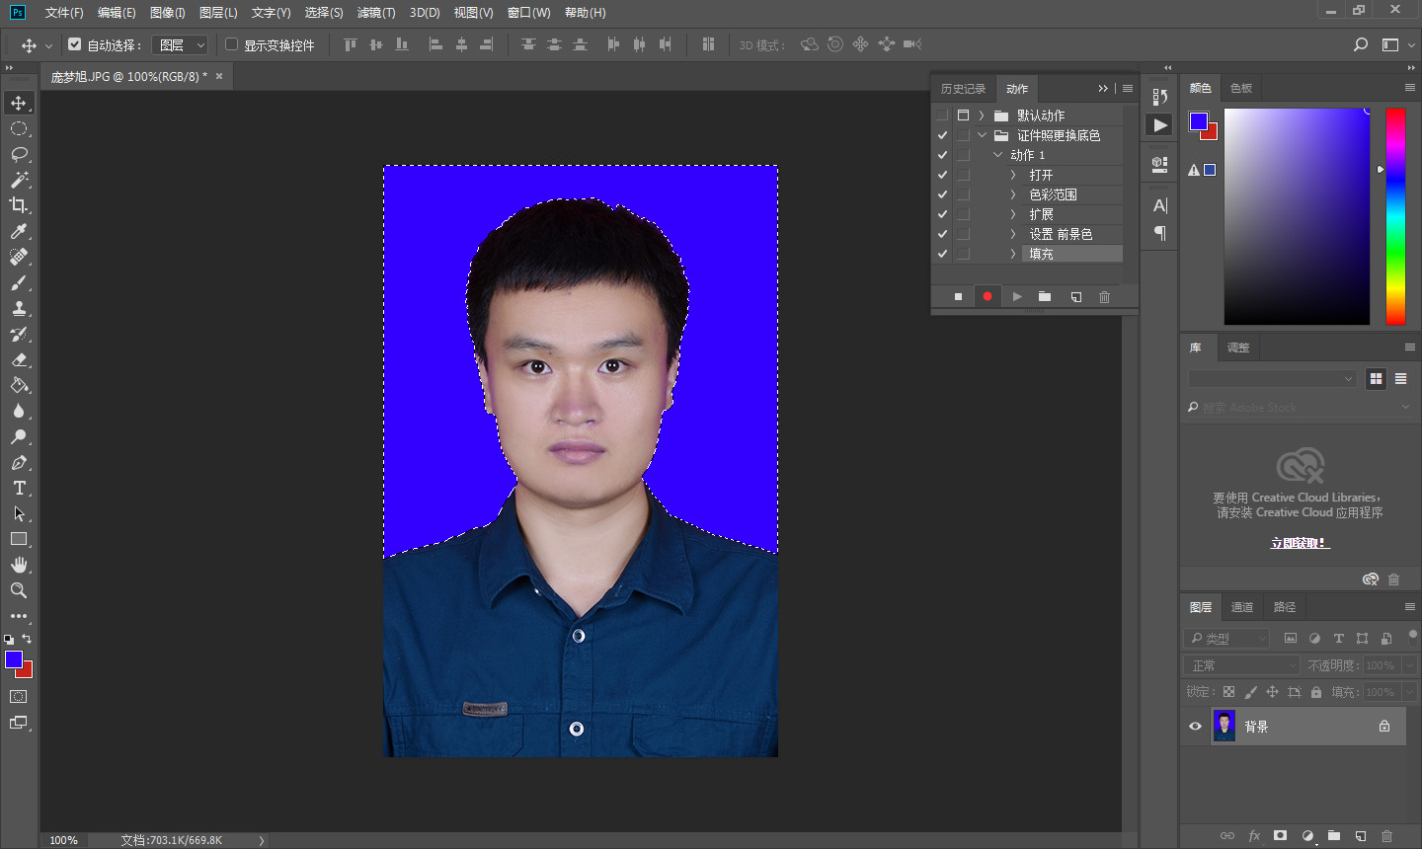1422x849 pixels.
Task: Select the Zoom tool
Action: point(19,590)
